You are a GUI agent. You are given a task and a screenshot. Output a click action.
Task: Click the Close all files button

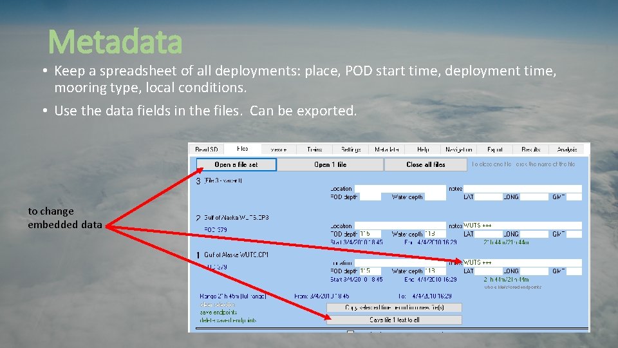click(x=426, y=164)
